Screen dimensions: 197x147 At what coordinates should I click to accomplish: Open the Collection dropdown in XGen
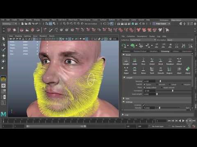tap(143, 40)
